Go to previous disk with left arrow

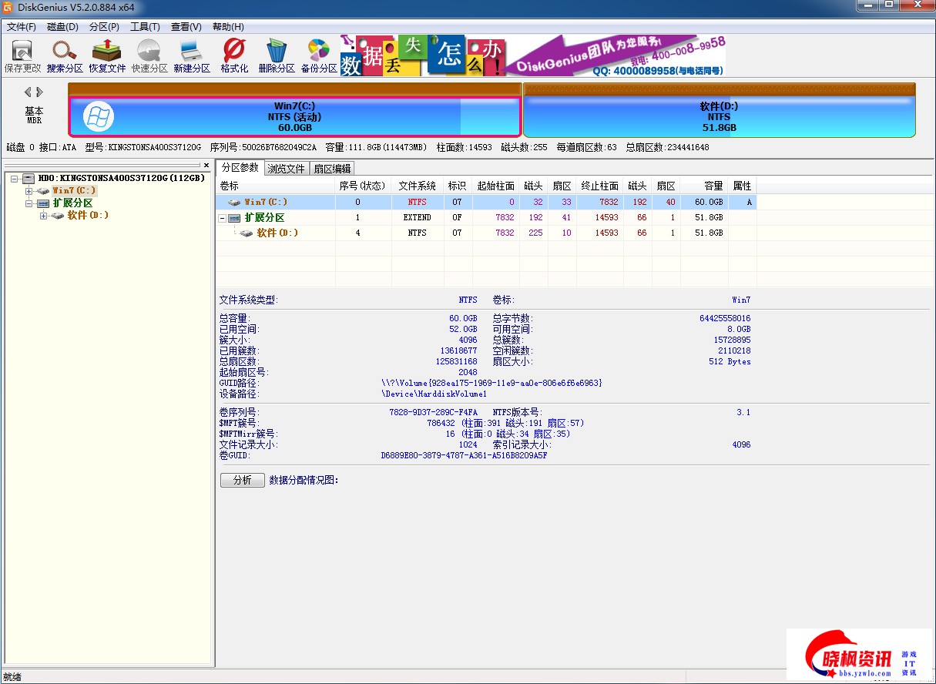(x=29, y=92)
